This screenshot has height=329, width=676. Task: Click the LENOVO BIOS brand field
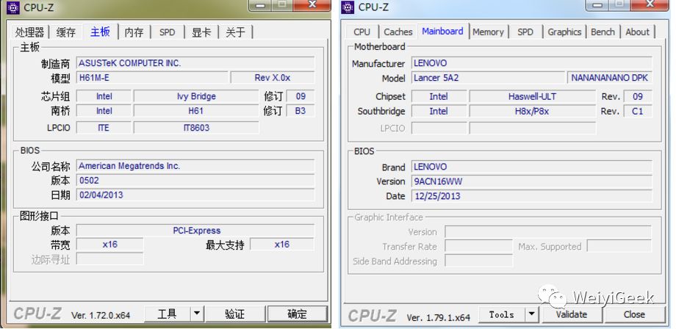(531, 167)
